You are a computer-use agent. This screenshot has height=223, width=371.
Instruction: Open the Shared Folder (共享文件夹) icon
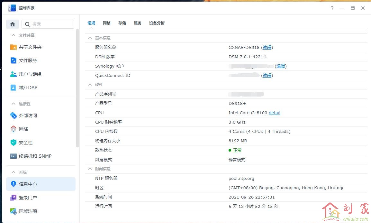click(x=13, y=47)
